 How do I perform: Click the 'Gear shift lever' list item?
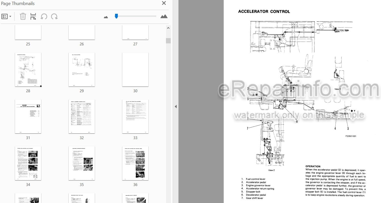254,198
